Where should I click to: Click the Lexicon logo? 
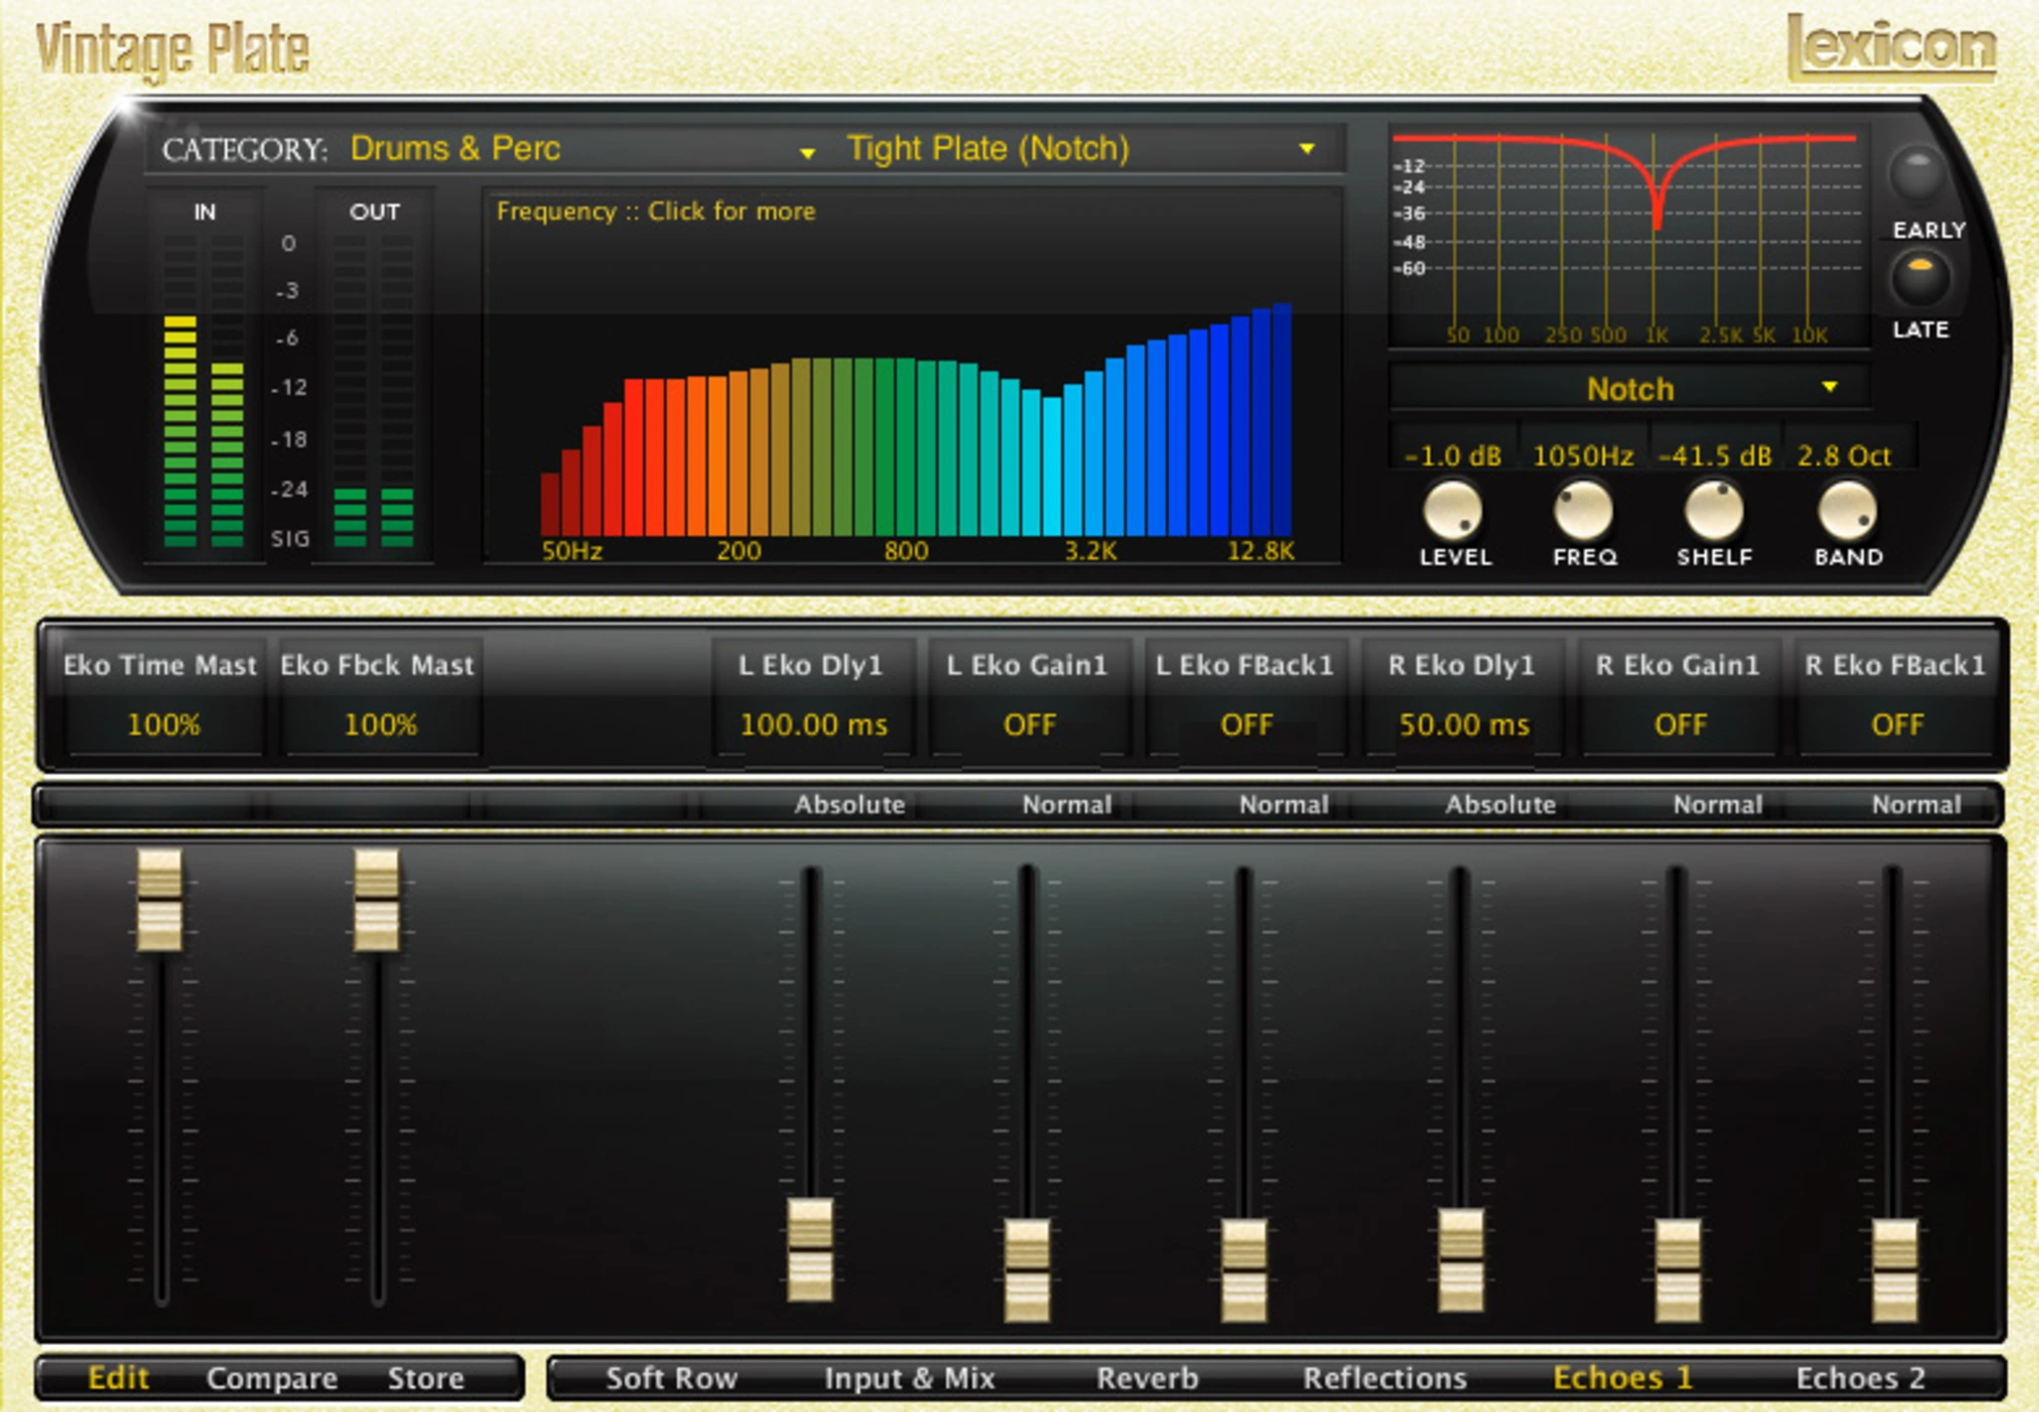tap(1891, 46)
